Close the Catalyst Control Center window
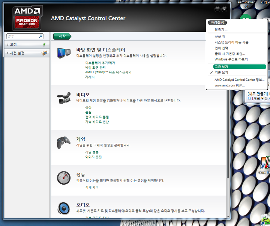 coord(224,9)
